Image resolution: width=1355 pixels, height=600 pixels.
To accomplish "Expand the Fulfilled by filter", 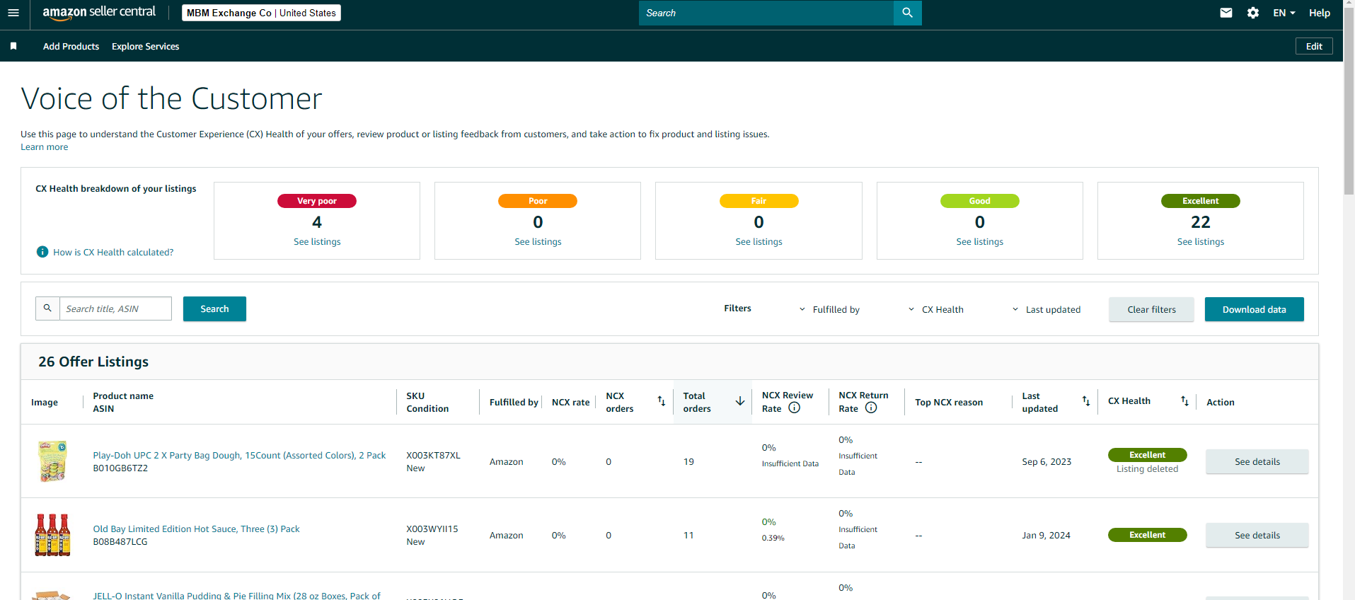I will (829, 309).
